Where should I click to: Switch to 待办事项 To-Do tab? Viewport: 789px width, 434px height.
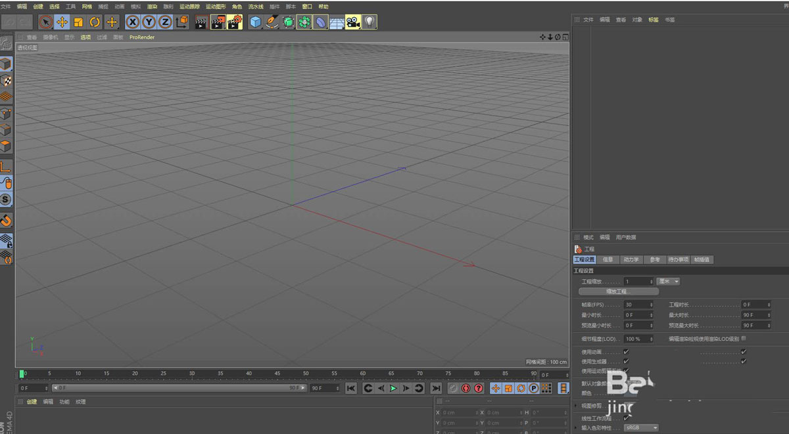[x=679, y=259]
